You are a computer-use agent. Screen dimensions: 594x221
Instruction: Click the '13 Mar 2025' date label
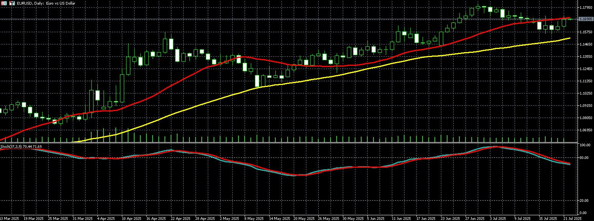9,218
